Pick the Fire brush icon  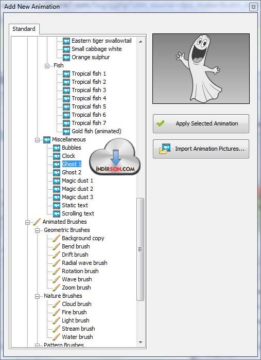click(x=57, y=312)
